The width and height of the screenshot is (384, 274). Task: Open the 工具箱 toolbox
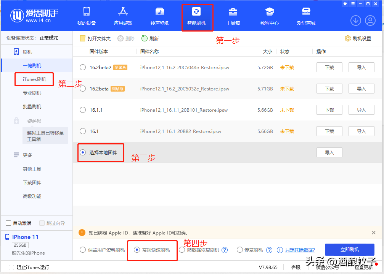(233, 16)
